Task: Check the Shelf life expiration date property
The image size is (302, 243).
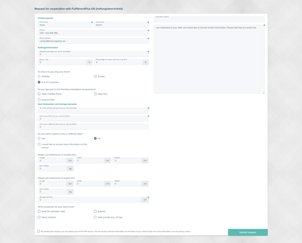Action: tap(39, 211)
